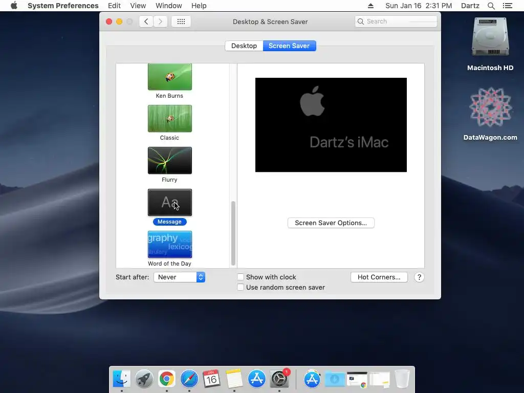Open Calendar icon showing 16
Image resolution: width=524 pixels, height=393 pixels.
point(211,379)
